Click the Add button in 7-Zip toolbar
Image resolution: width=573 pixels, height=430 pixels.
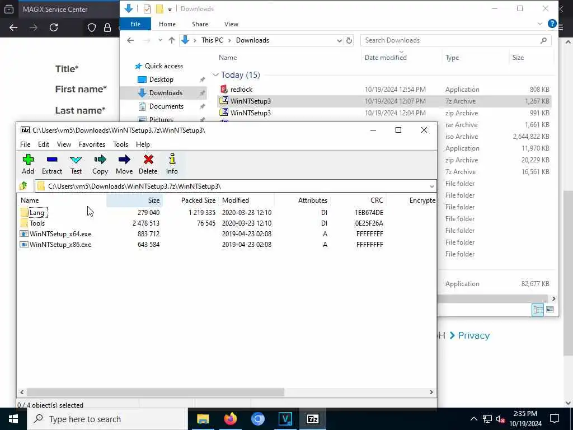point(28,164)
